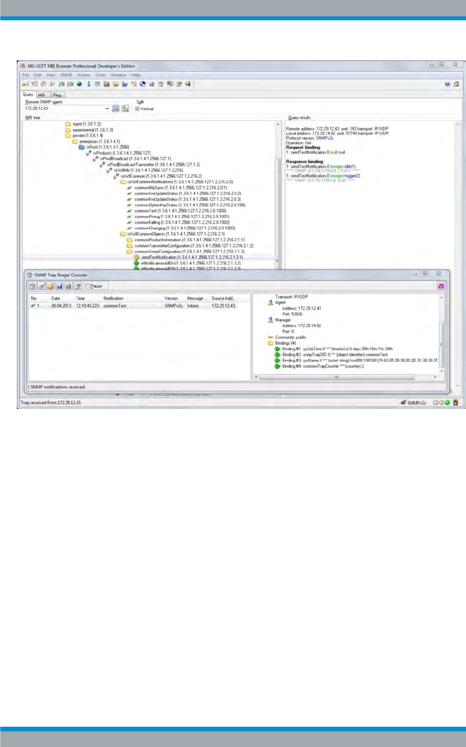Open the Tools menu
466x747 pixels.
101,75
